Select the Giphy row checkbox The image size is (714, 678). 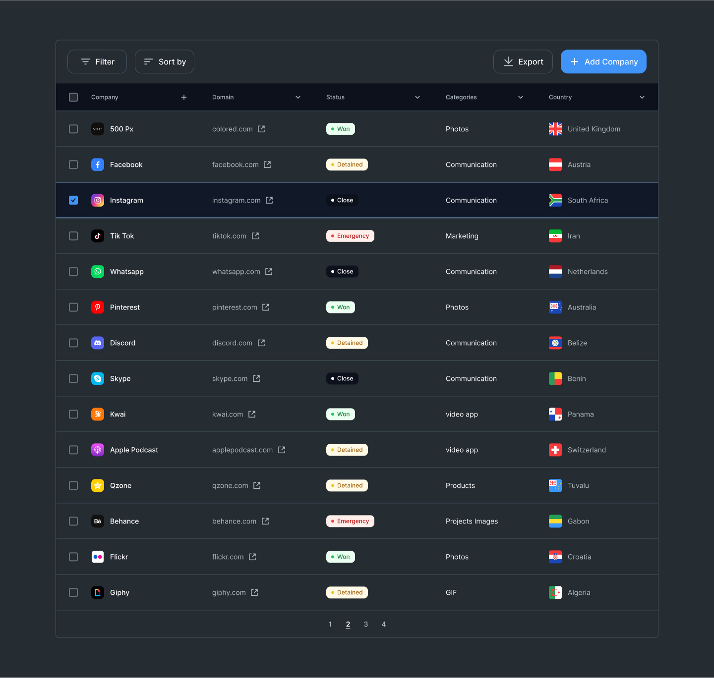(73, 592)
